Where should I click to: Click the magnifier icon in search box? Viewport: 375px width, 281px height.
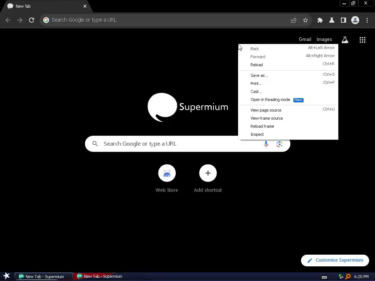pyautogui.click(x=95, y=144)
